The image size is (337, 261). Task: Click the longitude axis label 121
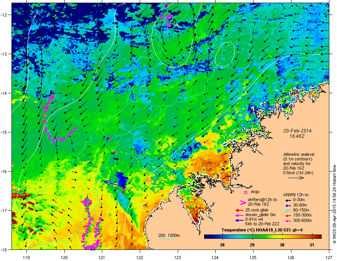point(102,257)
